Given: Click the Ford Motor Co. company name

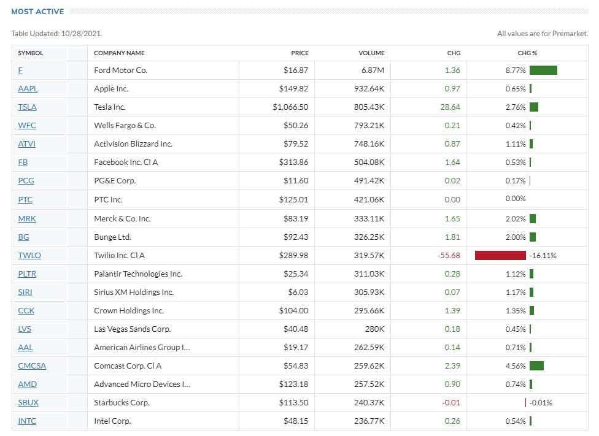Looking at the screenshot, I should point(121,71).
